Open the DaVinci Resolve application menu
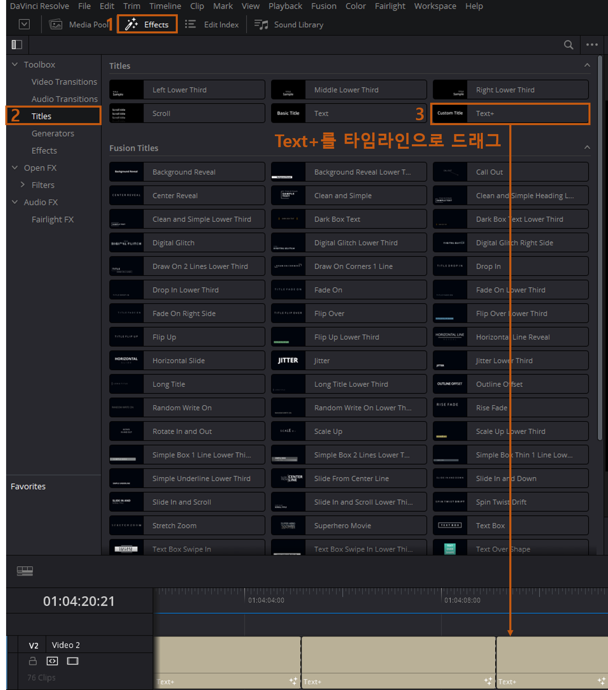The image size is (608, 690). [x=39, y=6]
